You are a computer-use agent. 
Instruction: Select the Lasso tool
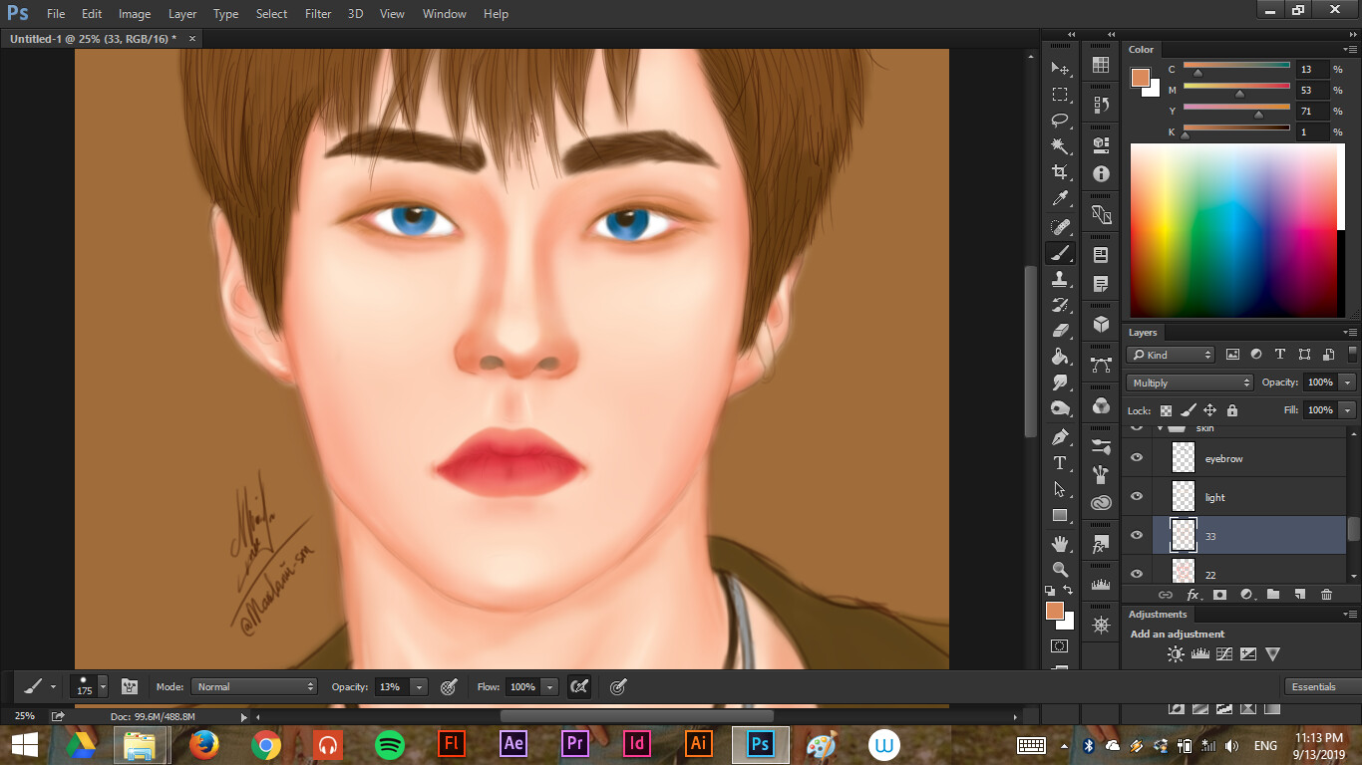[1060, 121]
